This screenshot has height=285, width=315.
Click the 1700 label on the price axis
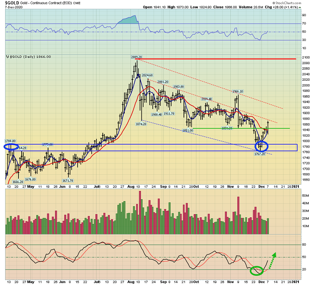(306, 169)
